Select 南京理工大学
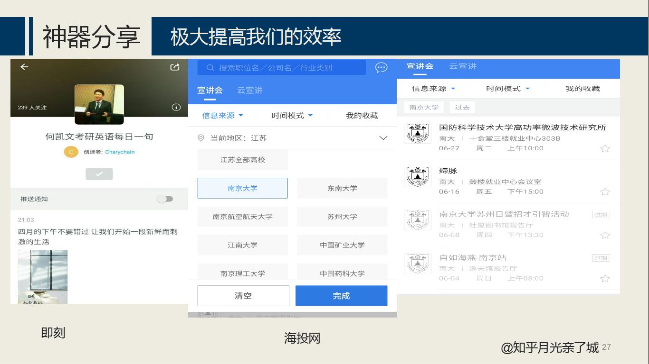Screen dimensions: 649x364 (x=242, y=272)
